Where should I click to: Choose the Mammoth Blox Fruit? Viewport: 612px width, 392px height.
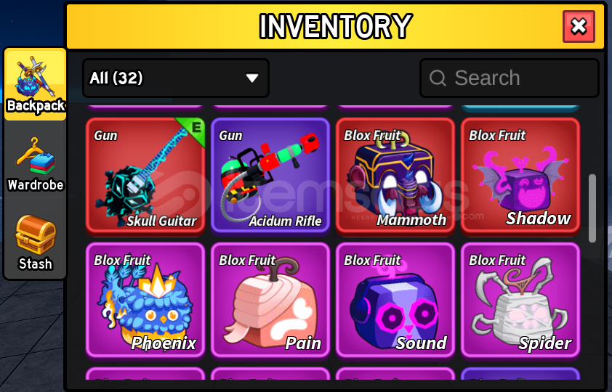tap(395, 176)
